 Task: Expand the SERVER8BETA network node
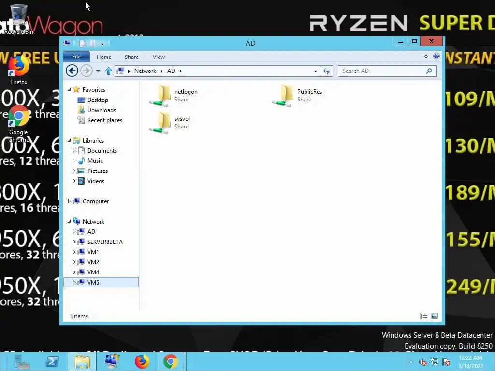click(x=74, y=242)
